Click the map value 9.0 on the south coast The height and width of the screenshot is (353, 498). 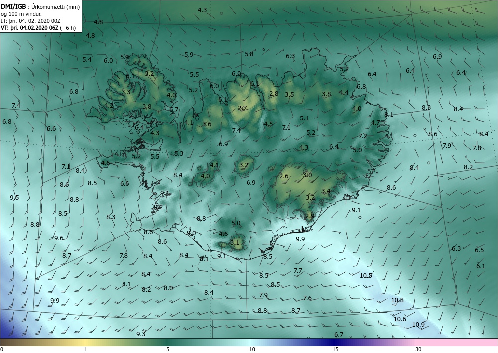tap(191, 233)
